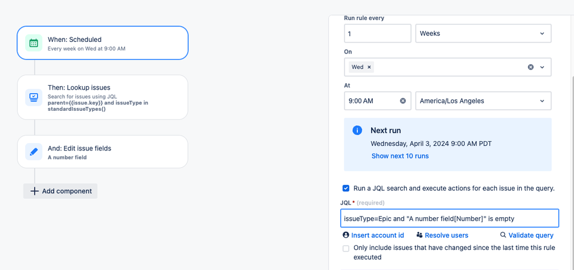Click Show next 10 runs link
This screenshot has width=574, height=270.
click(x=400, y=156)
